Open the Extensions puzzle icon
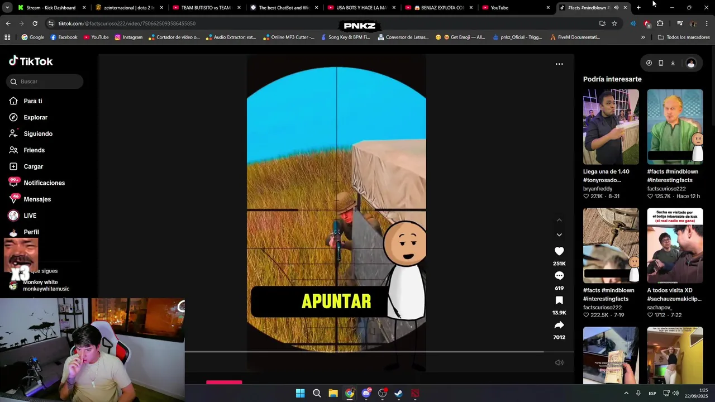This screenshot has height=402, width=715. point(660,23)
